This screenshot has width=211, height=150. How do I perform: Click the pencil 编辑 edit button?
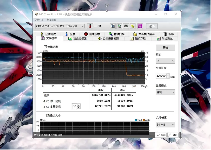point(173,135)
